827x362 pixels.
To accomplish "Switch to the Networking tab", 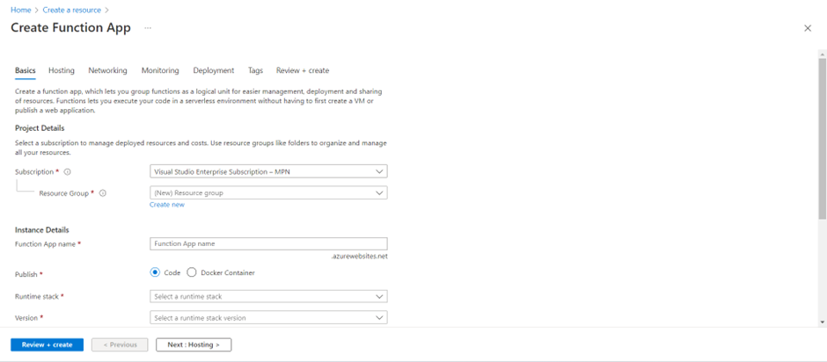I will tap(107, 70).
